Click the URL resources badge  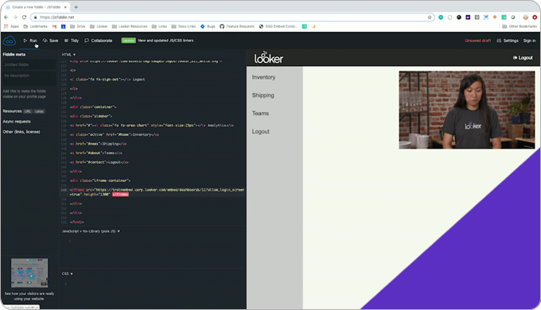pyautogui.click(x=28, y=111)
